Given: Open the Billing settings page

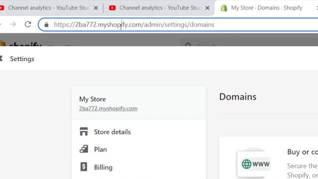Looking at the screenshot, I should pos(103,167).
